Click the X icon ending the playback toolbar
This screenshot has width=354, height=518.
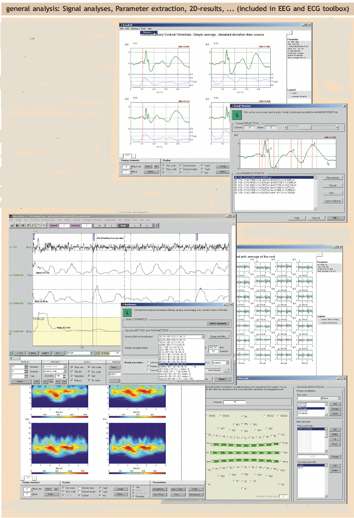tap(156, 225)
